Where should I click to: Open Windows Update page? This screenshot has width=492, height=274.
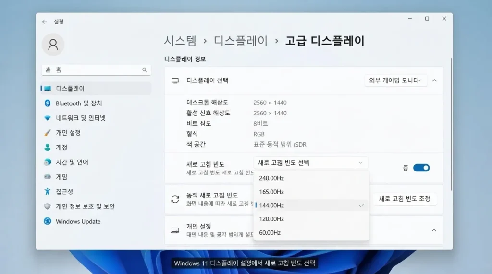coord(96,221)
